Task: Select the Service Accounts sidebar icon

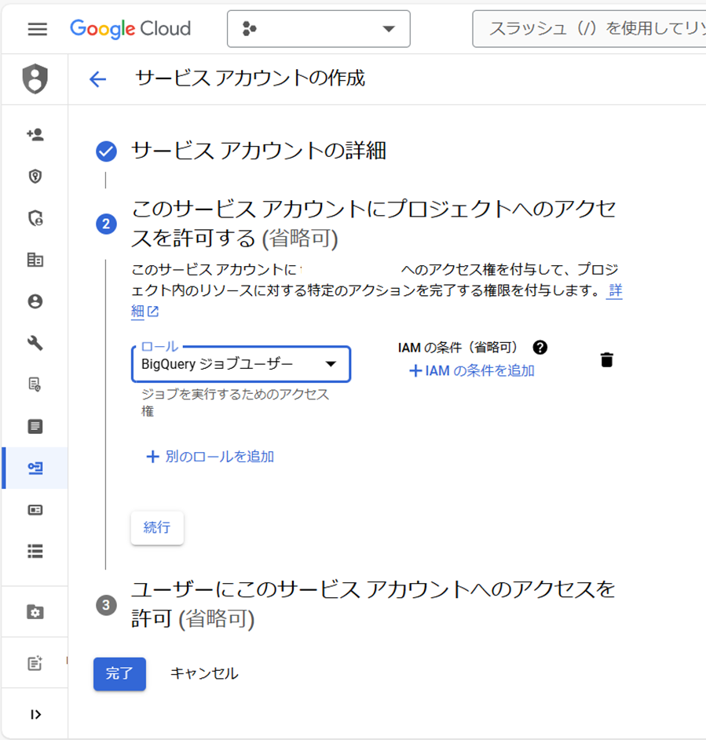Action: [x=35, y=468]
